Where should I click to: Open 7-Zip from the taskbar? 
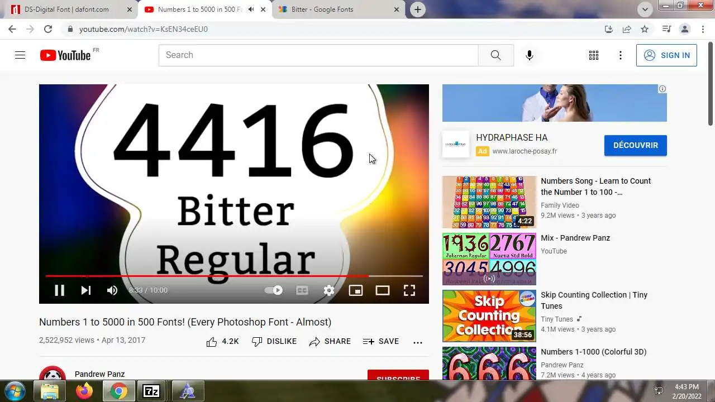151,391
